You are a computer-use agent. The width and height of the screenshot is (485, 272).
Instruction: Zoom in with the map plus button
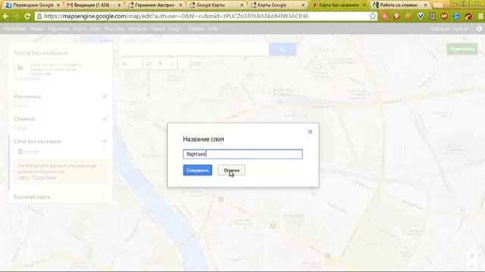pos(472,255)
